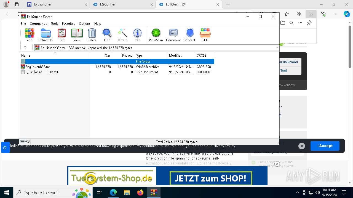Open Edge Favorites star icon
This screenshot has width=353, height=198.
[x=287, y=14]
